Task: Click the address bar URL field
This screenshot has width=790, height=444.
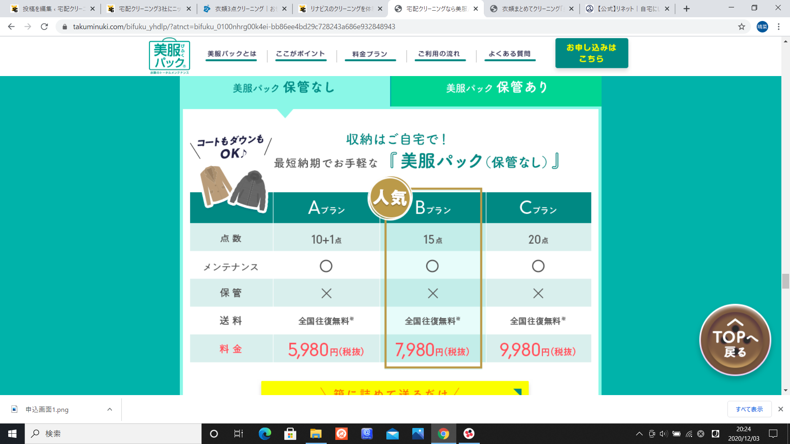Action: [x=234, y=27]
